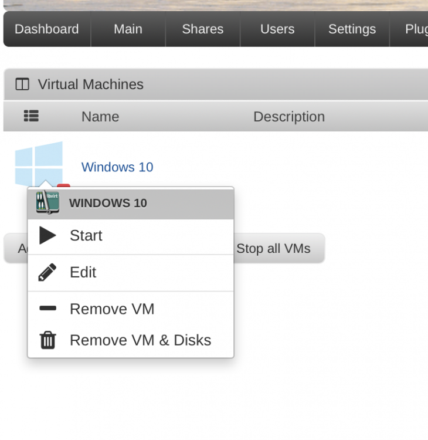Viewport: 428px width, 440px height.
Task: Click the libvirt icon in context menu header
Action: 47,202
